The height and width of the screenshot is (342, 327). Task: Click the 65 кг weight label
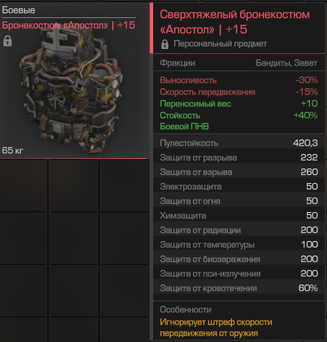pos(12,151)
